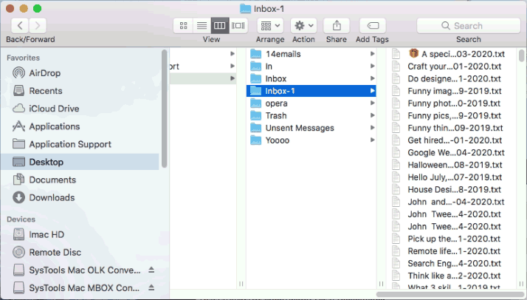This screenshot has width=527, height=300.
Task: Click the Add Tags button
Action: pos(373,26)
